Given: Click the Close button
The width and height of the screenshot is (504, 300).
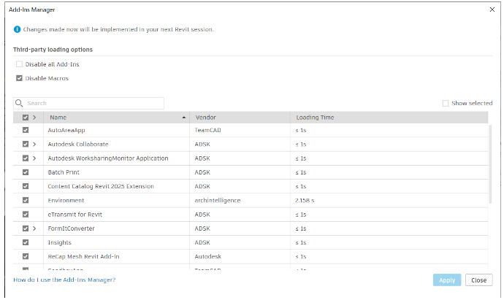Looking at the screenshot, I should [479, 280].
